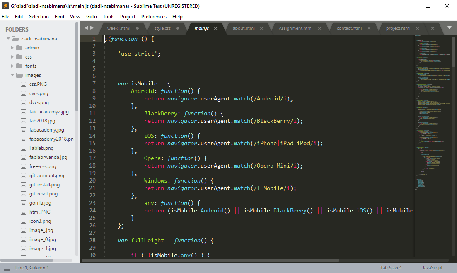Open image_0.jpg in the sidebar

[42, 239]
